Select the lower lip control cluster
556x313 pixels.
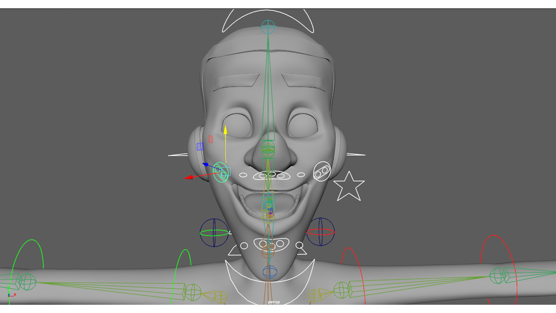pyautogui.click(x=271, y=243)
